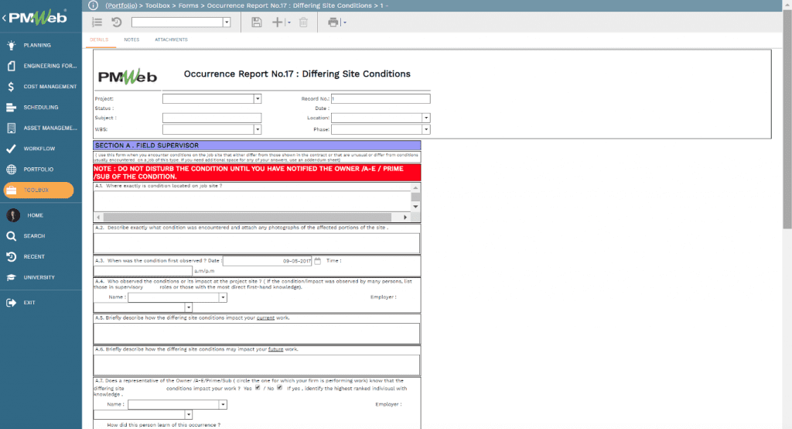Expand the add button dropdown arrow

click(289, 22)
